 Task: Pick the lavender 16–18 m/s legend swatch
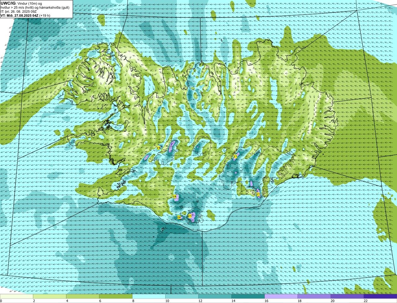point(281,296)
